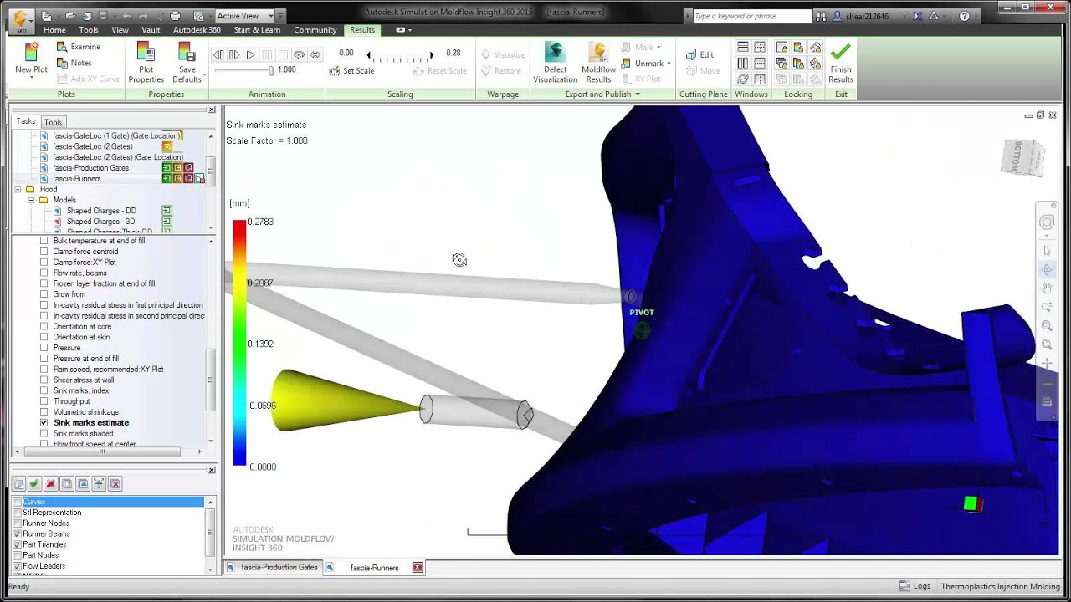Click the new layer icon in layers pane
This screenshot has width=1071, height=602.
pyautogui.click(x=18, y=483)
